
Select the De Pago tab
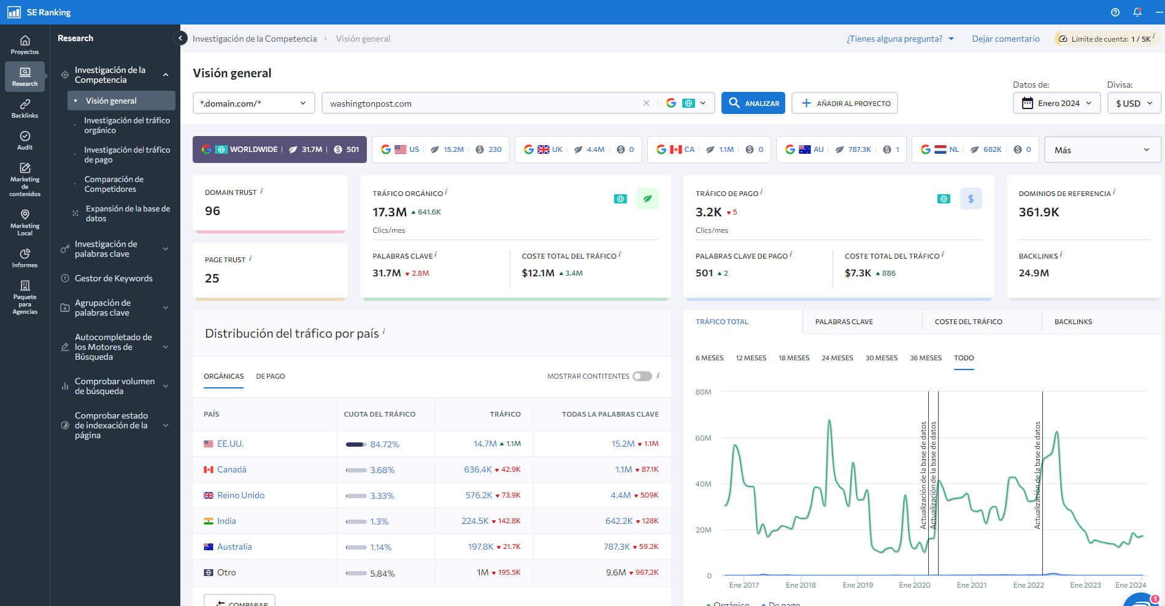(x=271, y=376)
